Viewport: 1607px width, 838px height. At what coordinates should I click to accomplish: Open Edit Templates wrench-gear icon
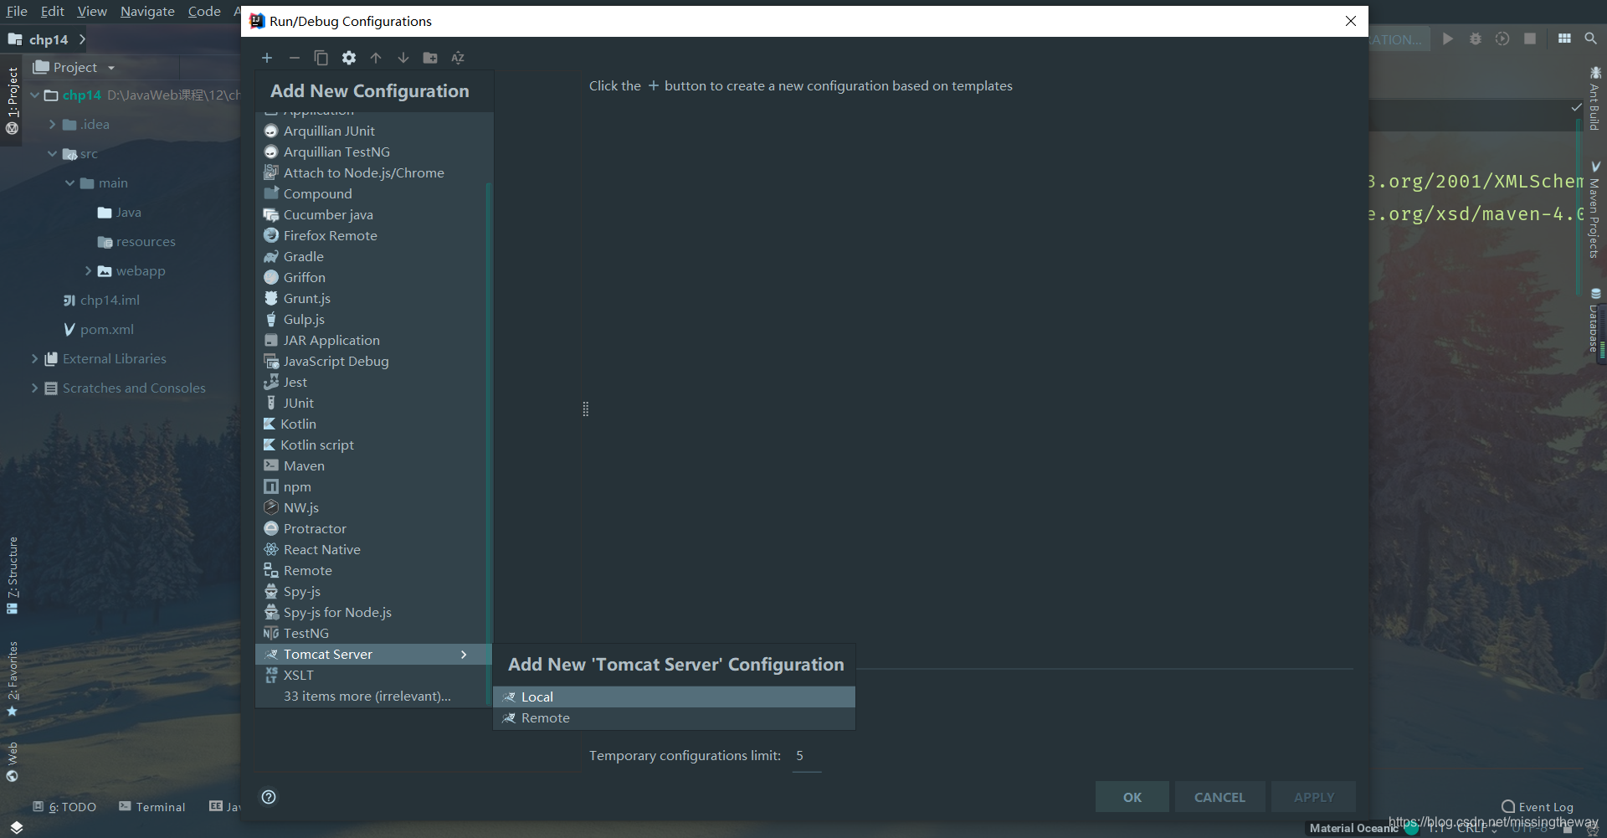[349, 58]
